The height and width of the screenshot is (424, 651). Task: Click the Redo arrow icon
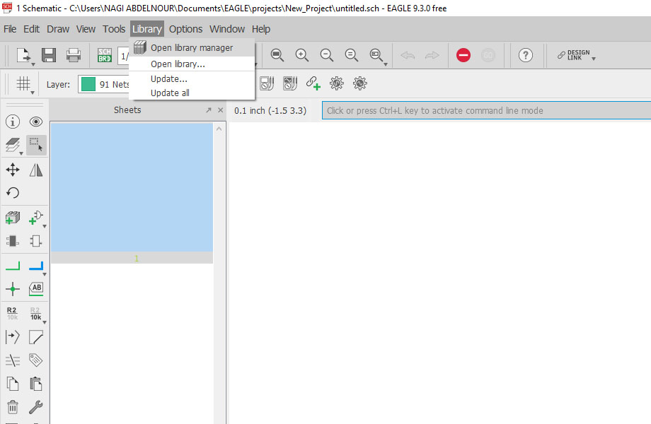[x=432, y=55]
